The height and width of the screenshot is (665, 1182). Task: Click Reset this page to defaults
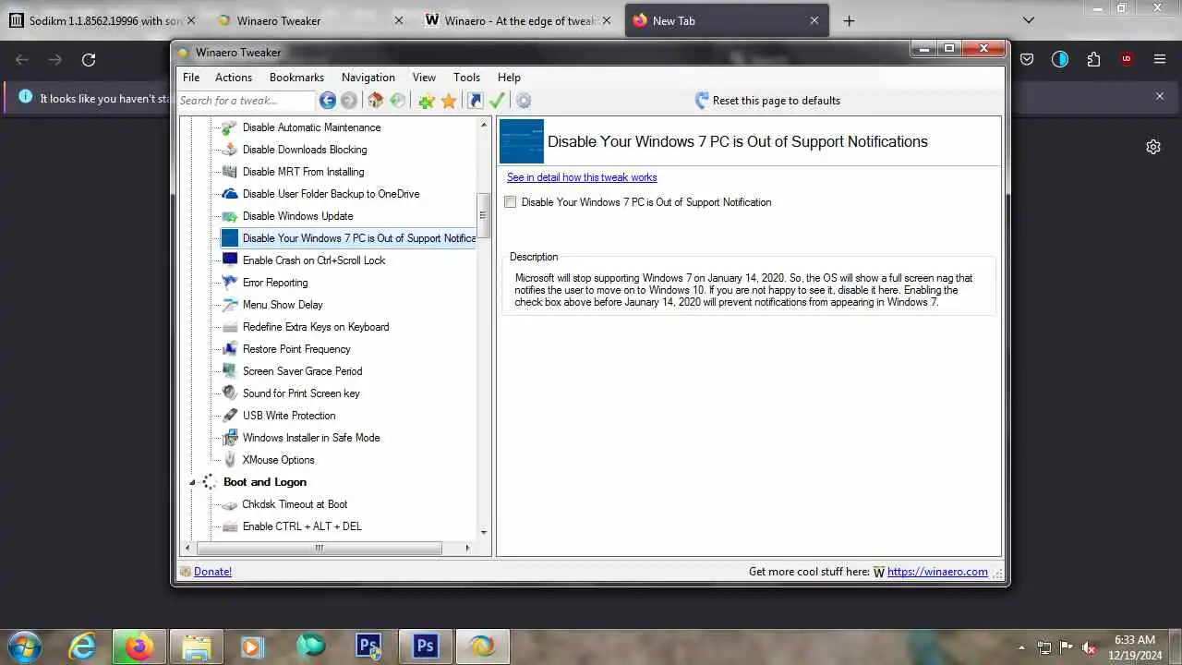(766, 101)
